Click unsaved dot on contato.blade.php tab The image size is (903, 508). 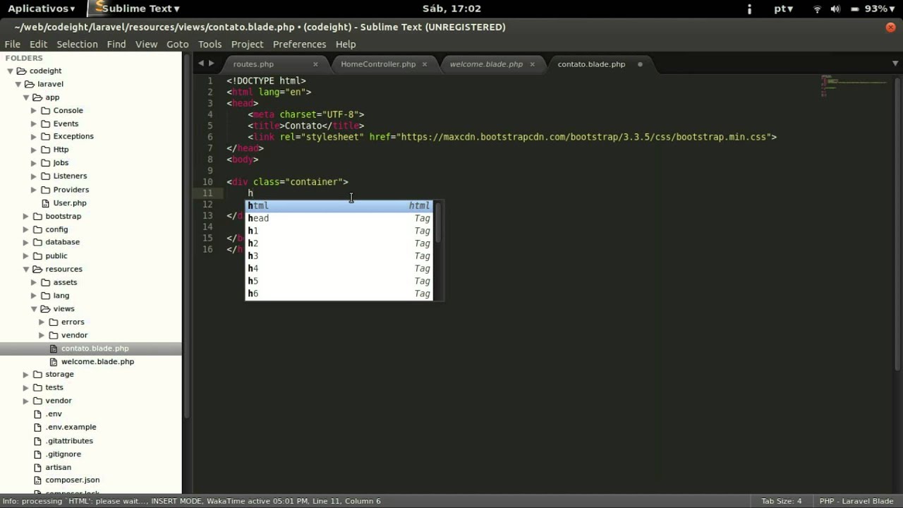coord(641,64)
